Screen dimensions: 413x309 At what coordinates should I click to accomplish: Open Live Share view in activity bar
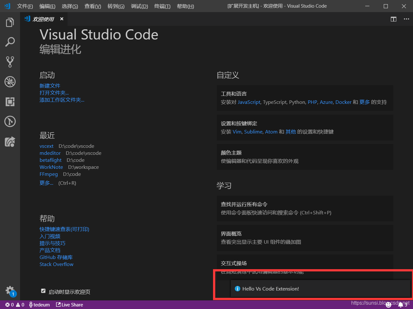[x=10, y=141]
